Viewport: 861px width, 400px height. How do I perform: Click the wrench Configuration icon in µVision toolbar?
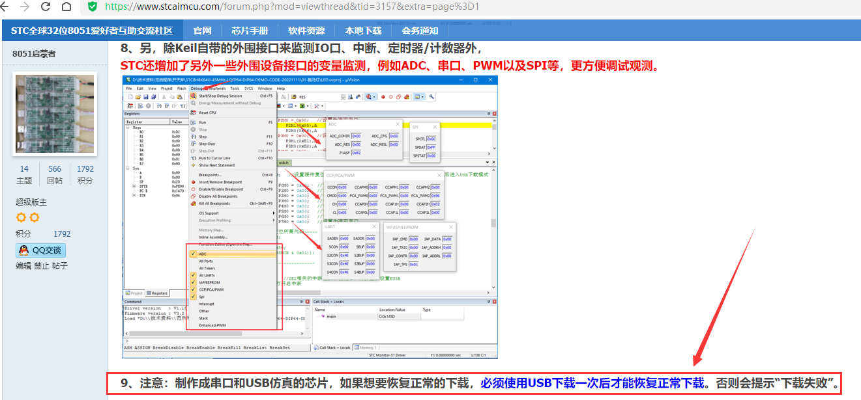pyautogui.click(x=431, y=97)
